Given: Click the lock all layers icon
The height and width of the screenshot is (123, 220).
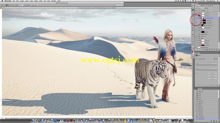Looking at the screenshot, I should [204, 10].
